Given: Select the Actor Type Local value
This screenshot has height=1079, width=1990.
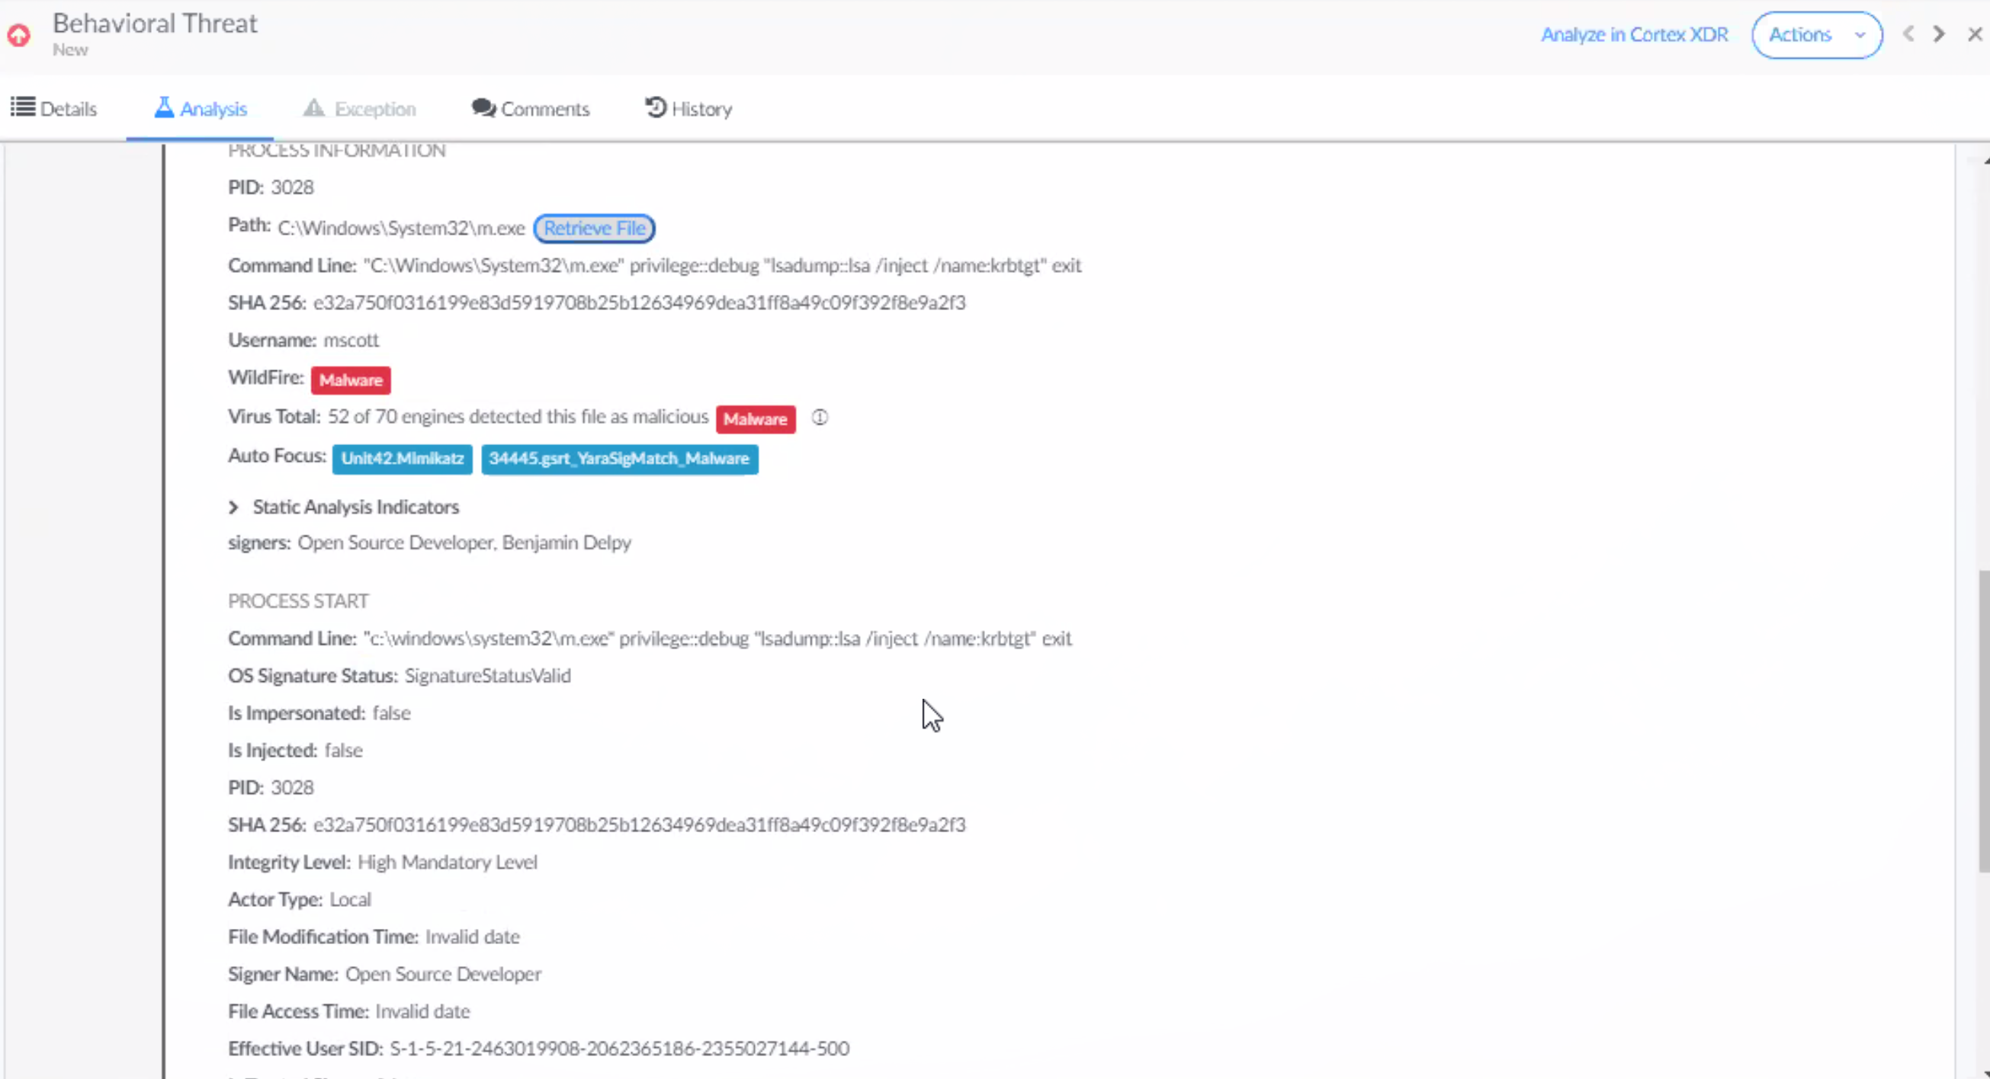Looking at the screenshot, I should 350,900.
